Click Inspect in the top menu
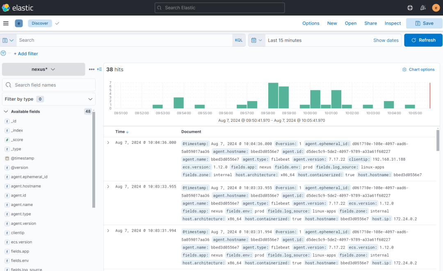 (393, 23)
